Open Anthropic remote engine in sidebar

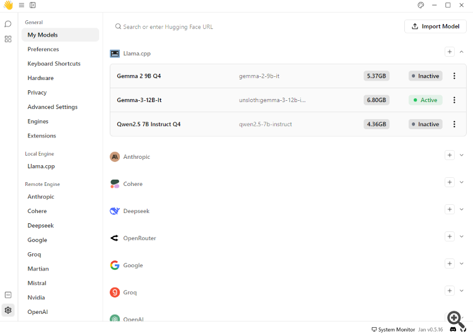(x=41, y=197)
